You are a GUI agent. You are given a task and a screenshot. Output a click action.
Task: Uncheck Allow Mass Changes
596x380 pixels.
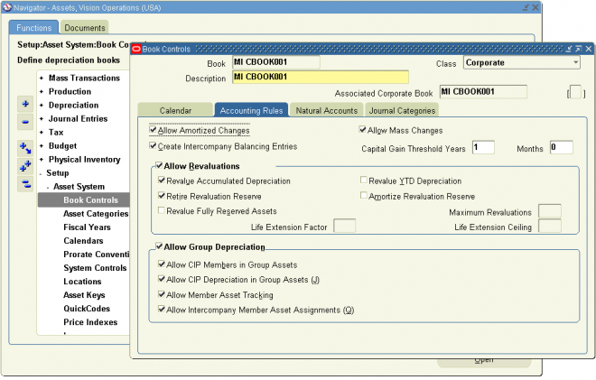pyautogui.click(x=363, y=130)
